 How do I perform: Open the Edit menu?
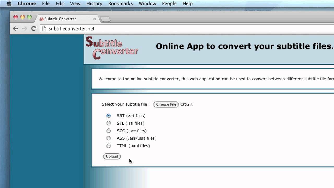(x=60, y=3)
